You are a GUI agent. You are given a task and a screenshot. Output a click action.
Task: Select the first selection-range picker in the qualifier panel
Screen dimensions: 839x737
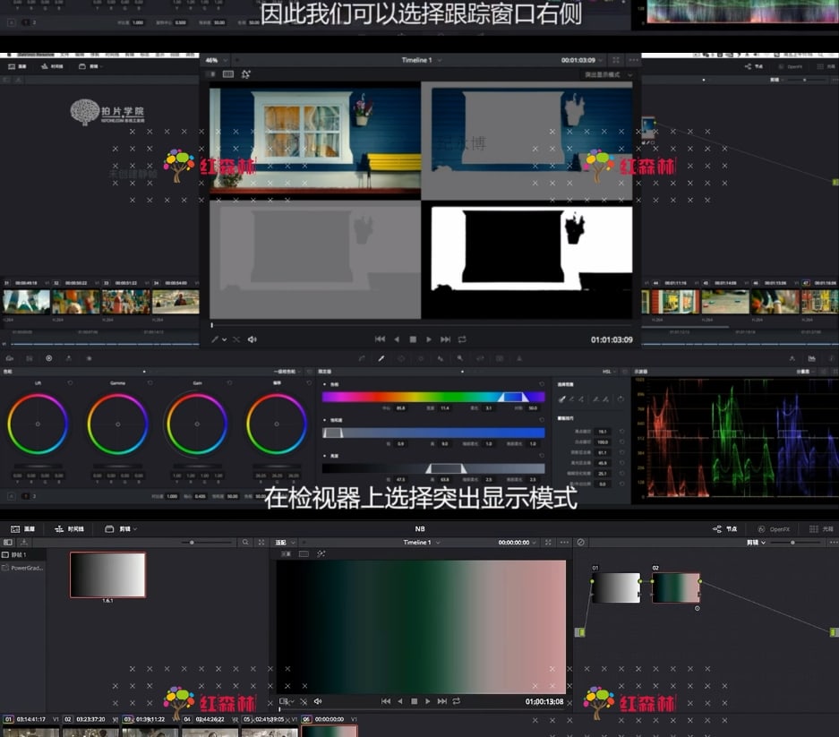(x=561, y=399)
